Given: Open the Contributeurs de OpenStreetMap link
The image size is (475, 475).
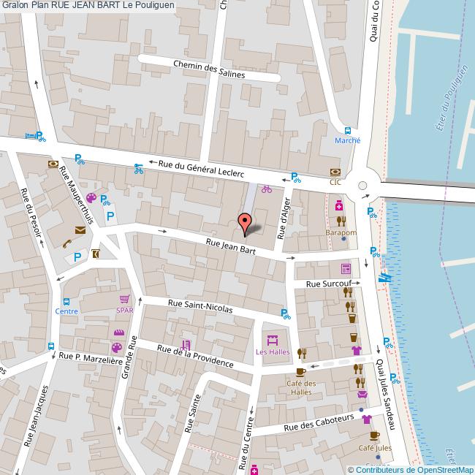Looking at the screenshot, I should tap(410, 469).
